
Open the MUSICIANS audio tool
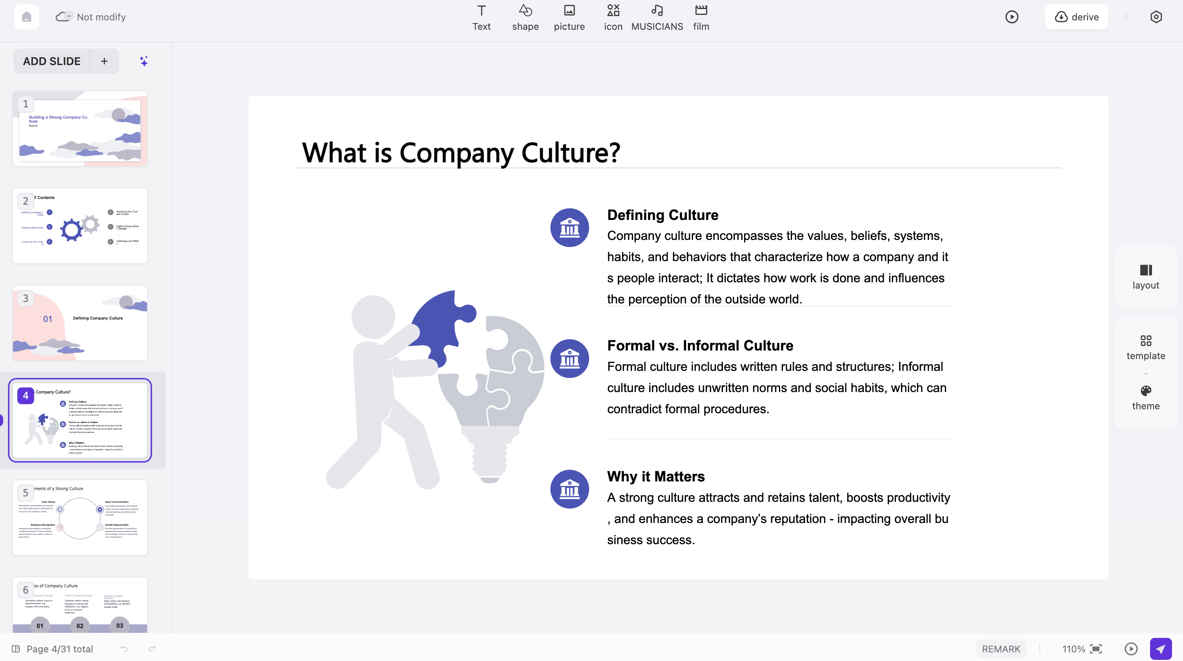657,17
